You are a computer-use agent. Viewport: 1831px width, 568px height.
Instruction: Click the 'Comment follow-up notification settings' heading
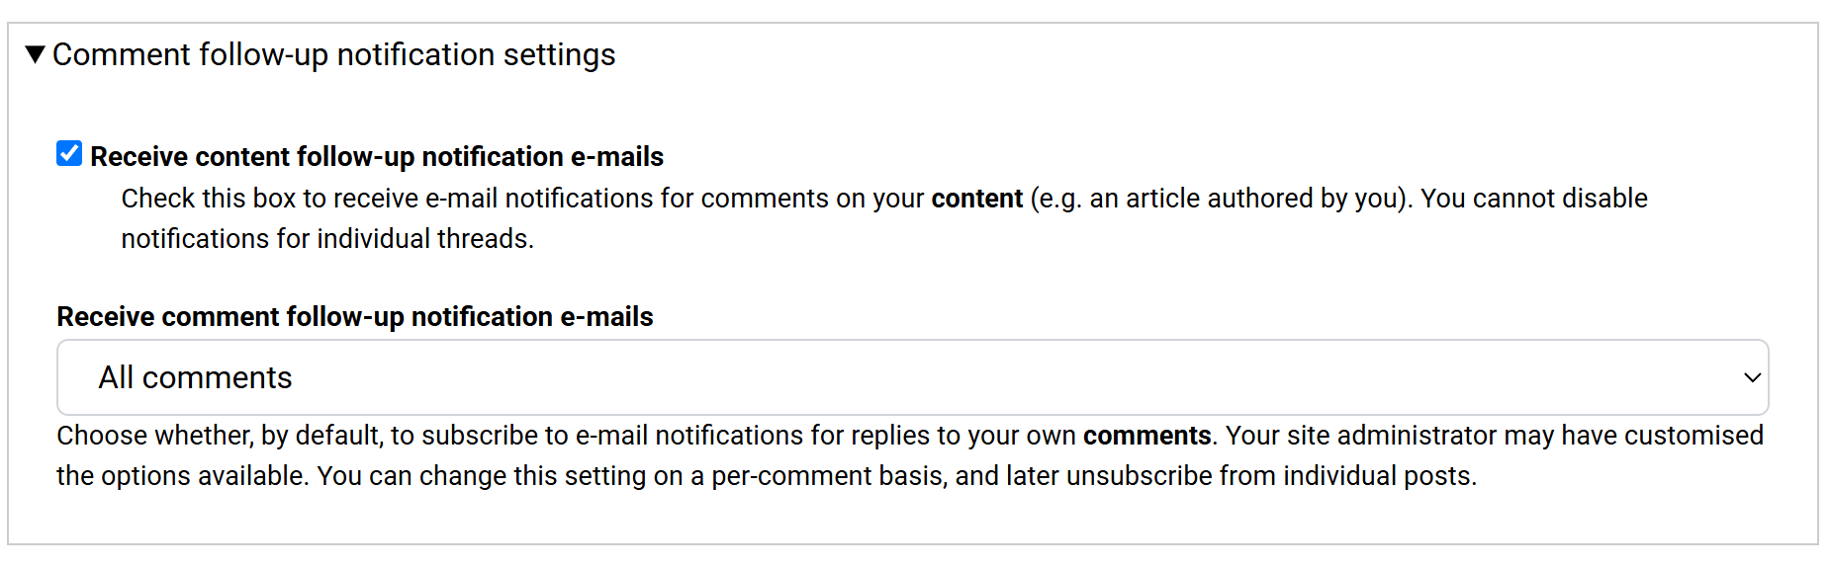click(x=333, y=54)
